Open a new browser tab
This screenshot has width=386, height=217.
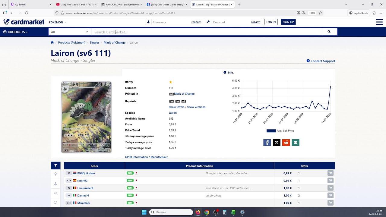point(239,5)
